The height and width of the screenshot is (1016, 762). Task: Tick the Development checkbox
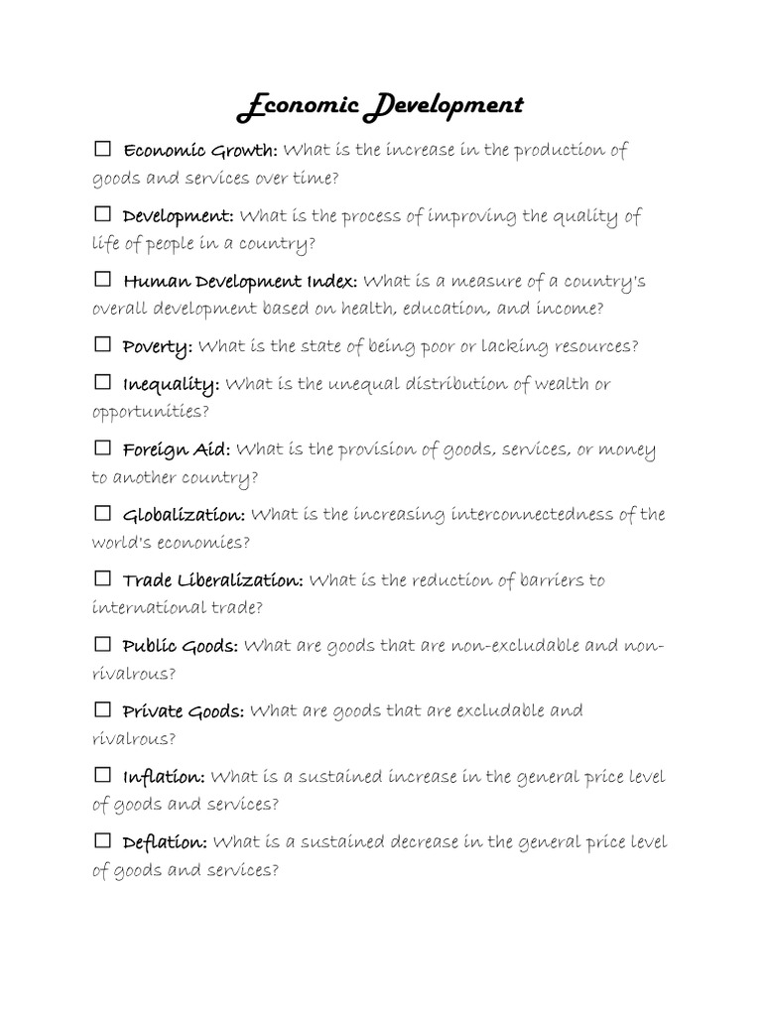click(101, 213)
